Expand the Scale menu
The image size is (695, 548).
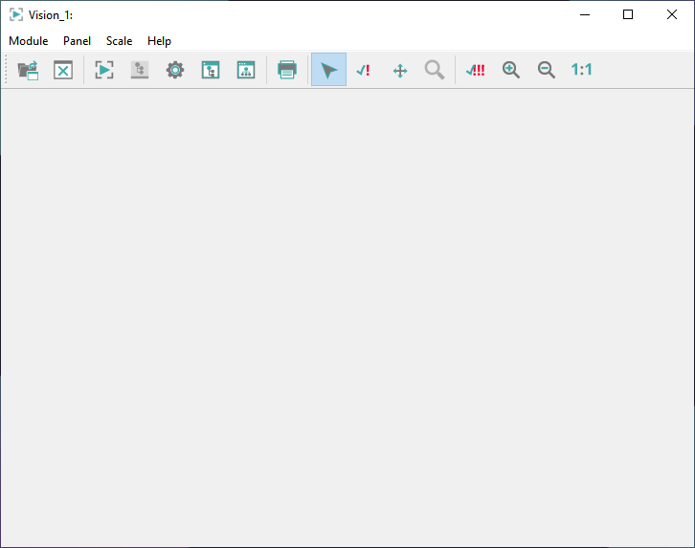point(120,41)
